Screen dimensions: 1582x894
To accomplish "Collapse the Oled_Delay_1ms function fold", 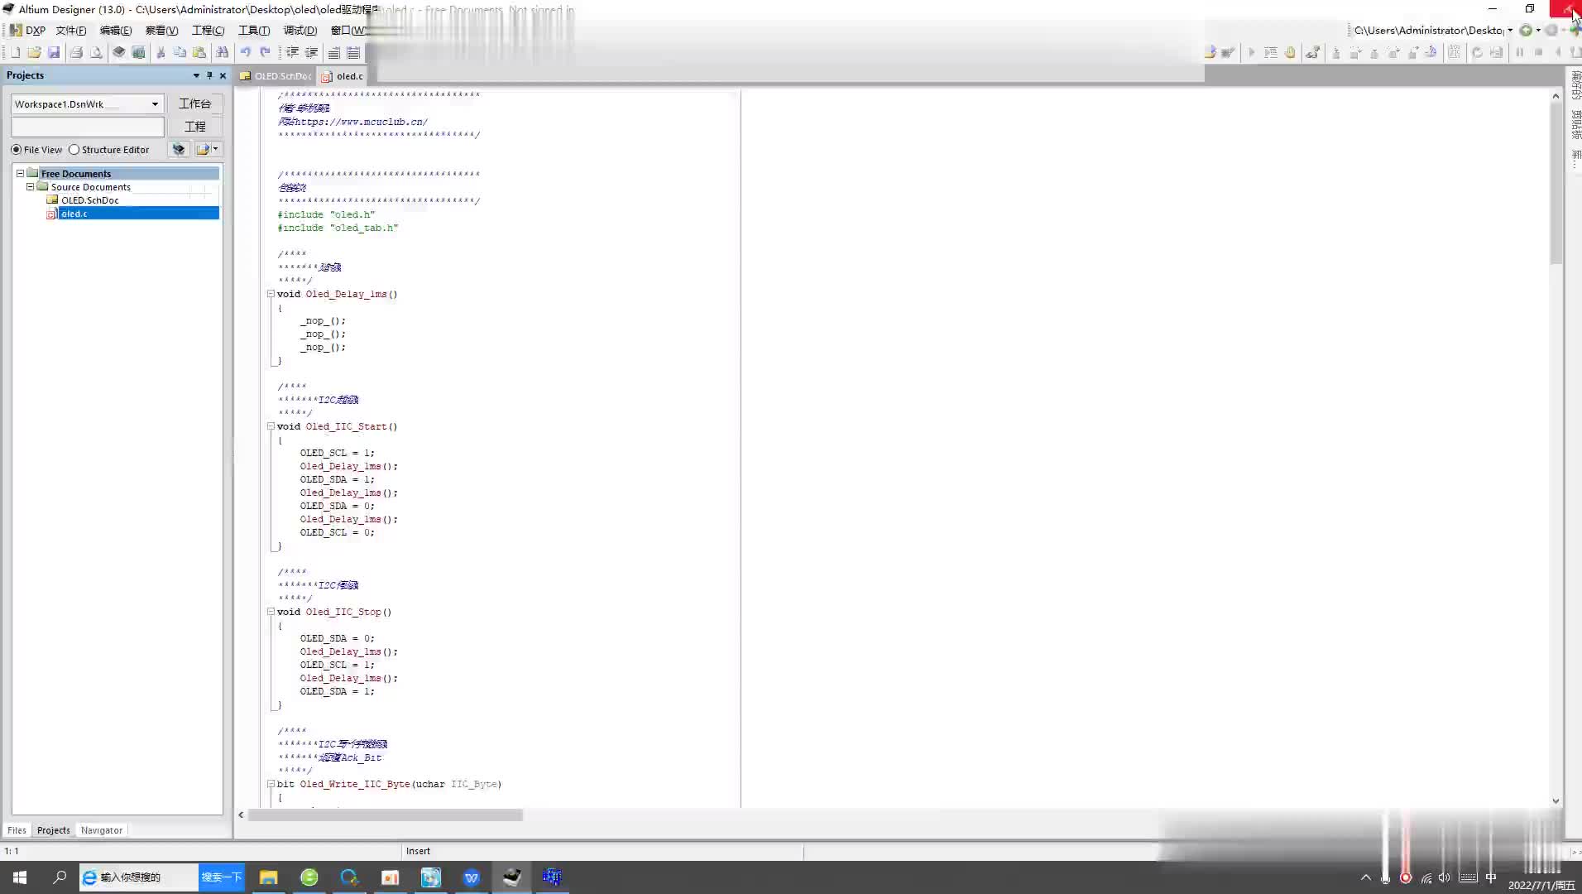I will 271,294.
